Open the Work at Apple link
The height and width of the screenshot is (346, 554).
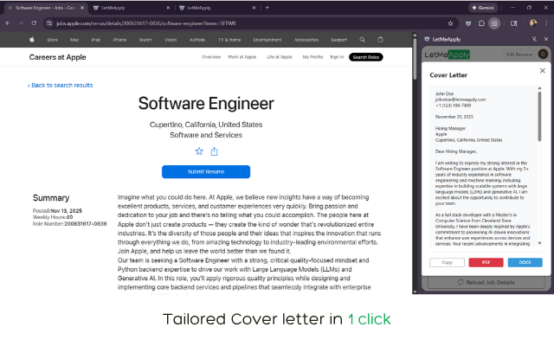click(242, 57)
